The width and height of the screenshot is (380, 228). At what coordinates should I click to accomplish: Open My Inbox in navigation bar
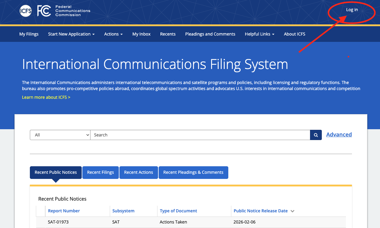pos(141,34)
